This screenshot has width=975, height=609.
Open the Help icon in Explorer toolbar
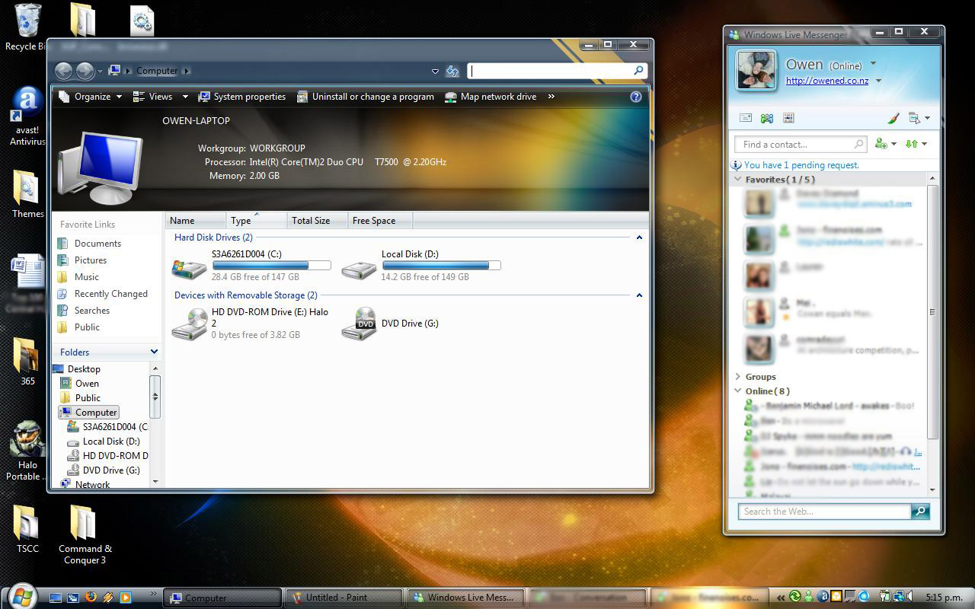point(636,97)
